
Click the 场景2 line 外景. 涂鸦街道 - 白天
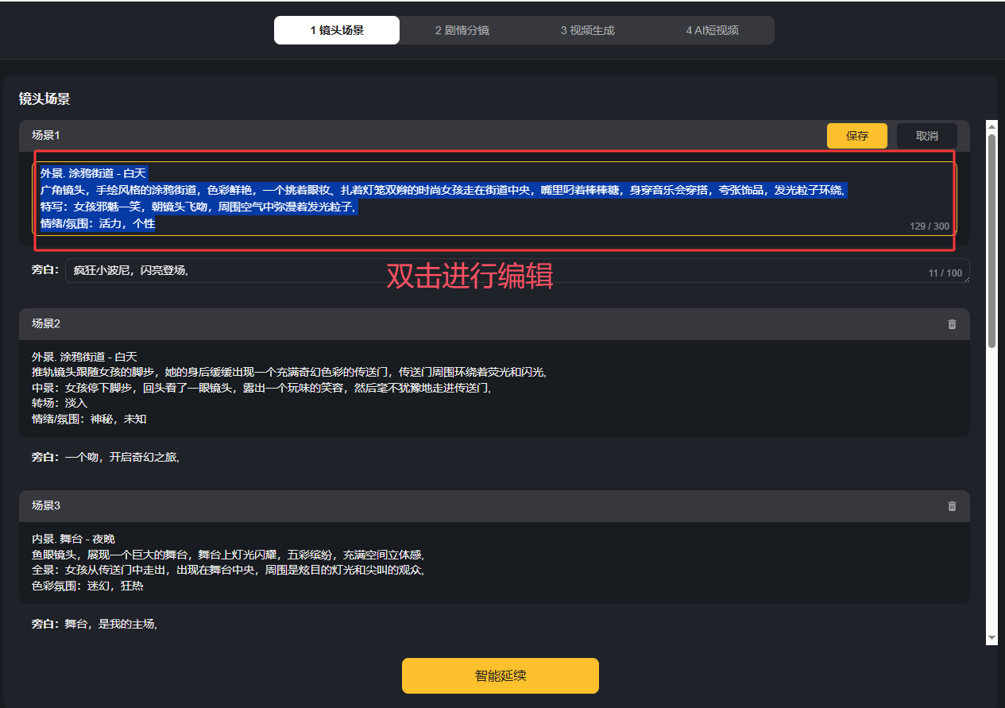pos(84,357)
